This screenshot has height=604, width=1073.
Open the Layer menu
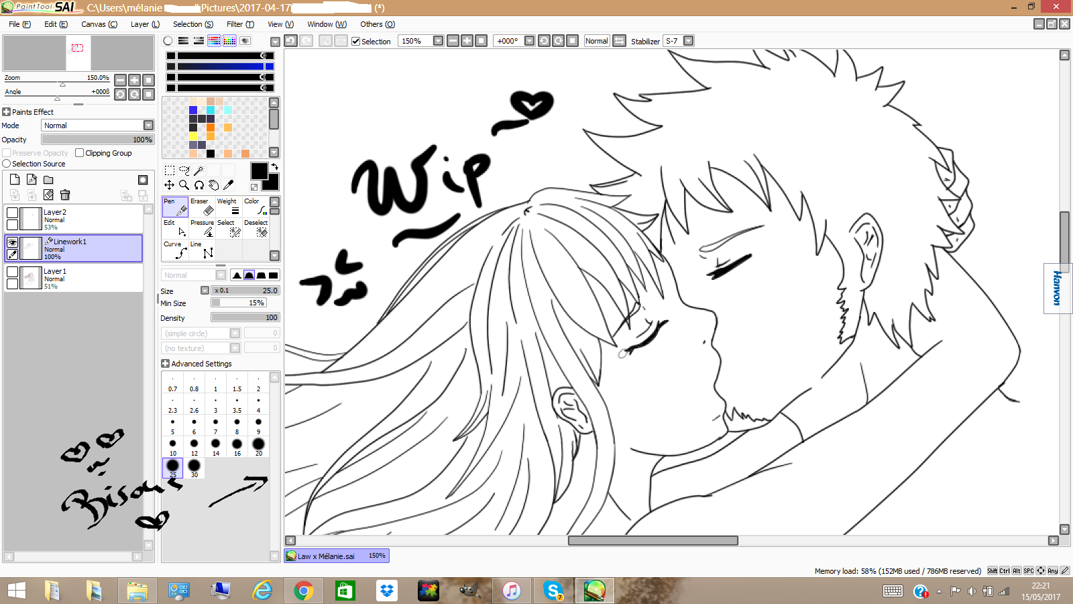click(145, 24)
